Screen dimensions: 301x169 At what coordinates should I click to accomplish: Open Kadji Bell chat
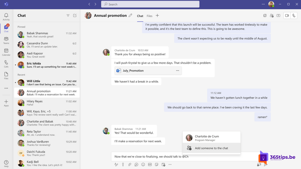[47, 163]
